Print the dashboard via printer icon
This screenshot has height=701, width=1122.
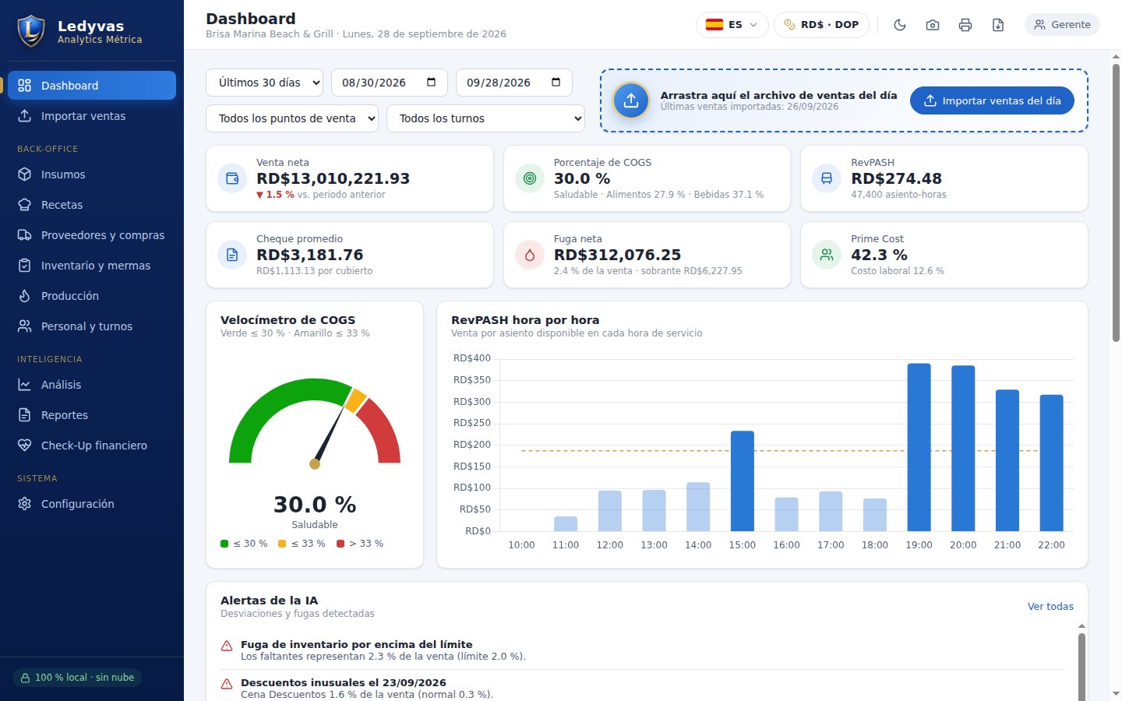click(x=965, y=25)
